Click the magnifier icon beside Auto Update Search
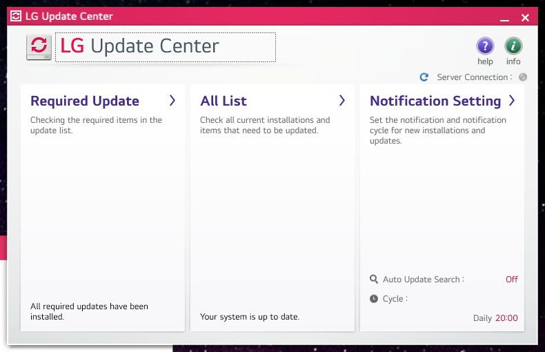 click(x=374, y=279)
